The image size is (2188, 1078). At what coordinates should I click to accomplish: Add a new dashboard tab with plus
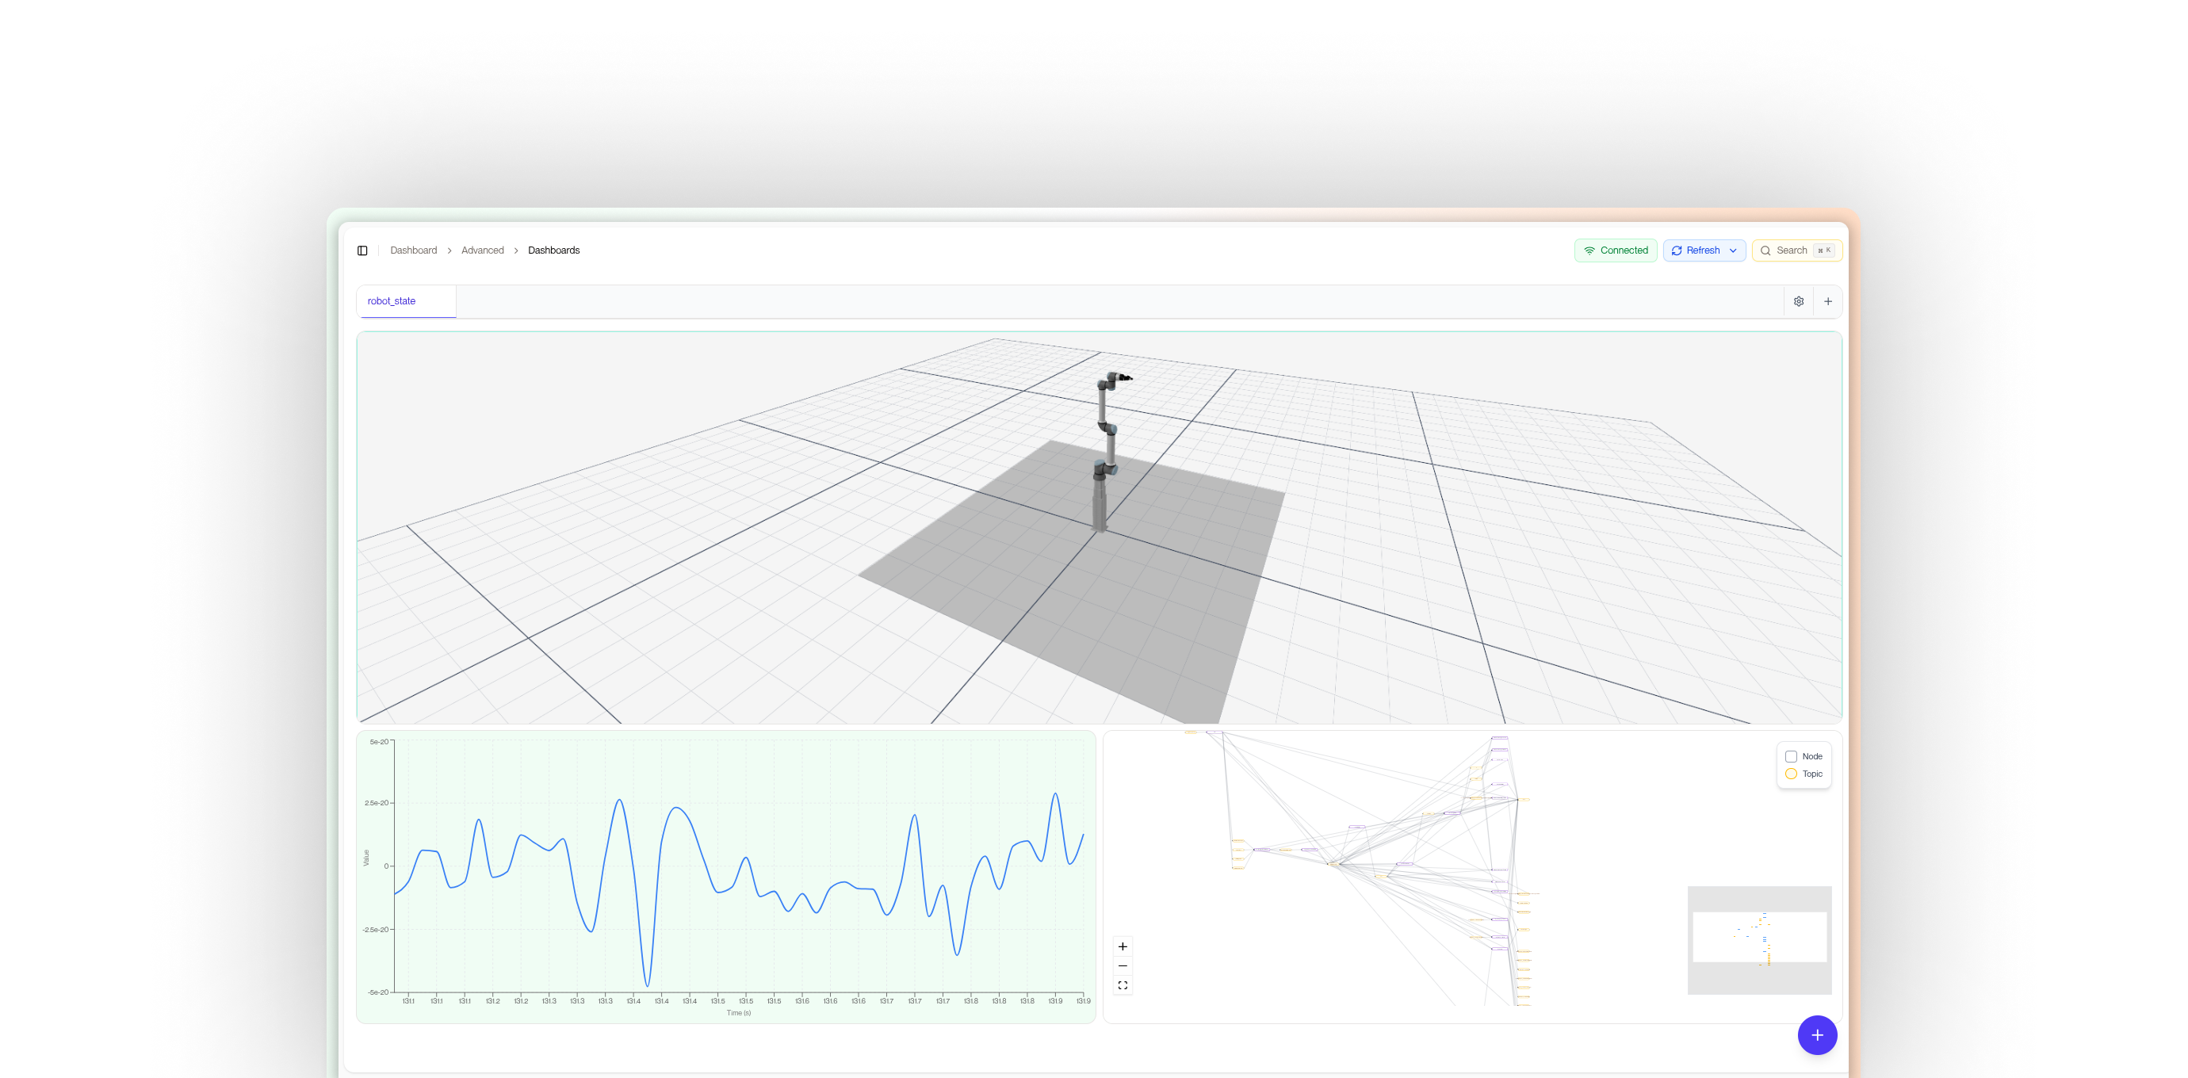click(1828, 301)
